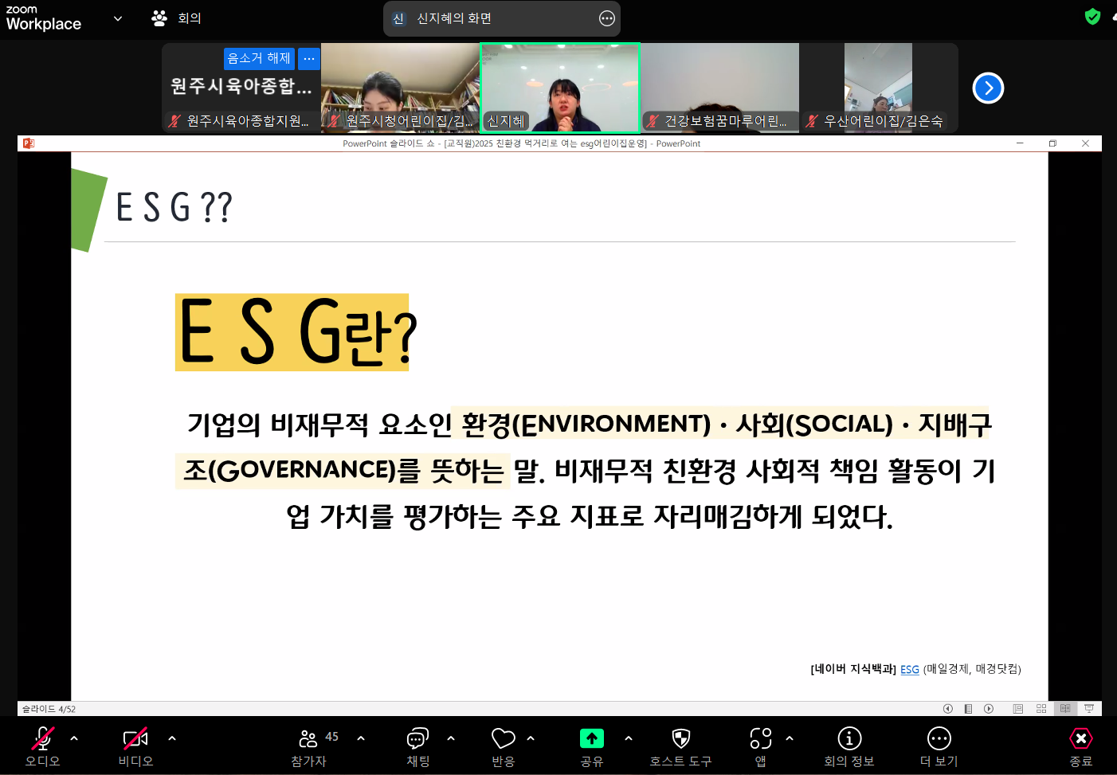Start video with the 비디오 camera icon
This screenshot has width=1117, height=775.
pos(135,738)
